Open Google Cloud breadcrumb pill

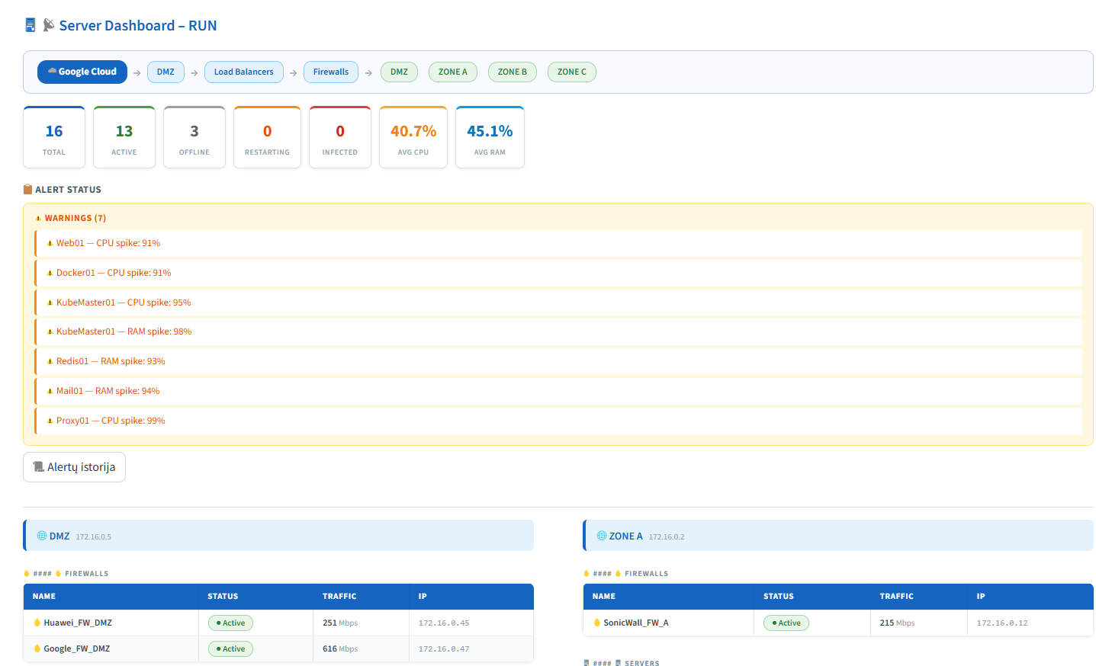[82, 72]
